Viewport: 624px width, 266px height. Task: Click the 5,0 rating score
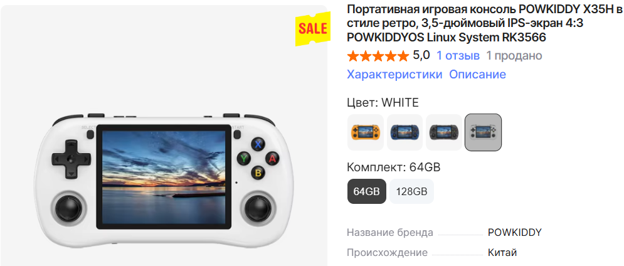point(421,55)
